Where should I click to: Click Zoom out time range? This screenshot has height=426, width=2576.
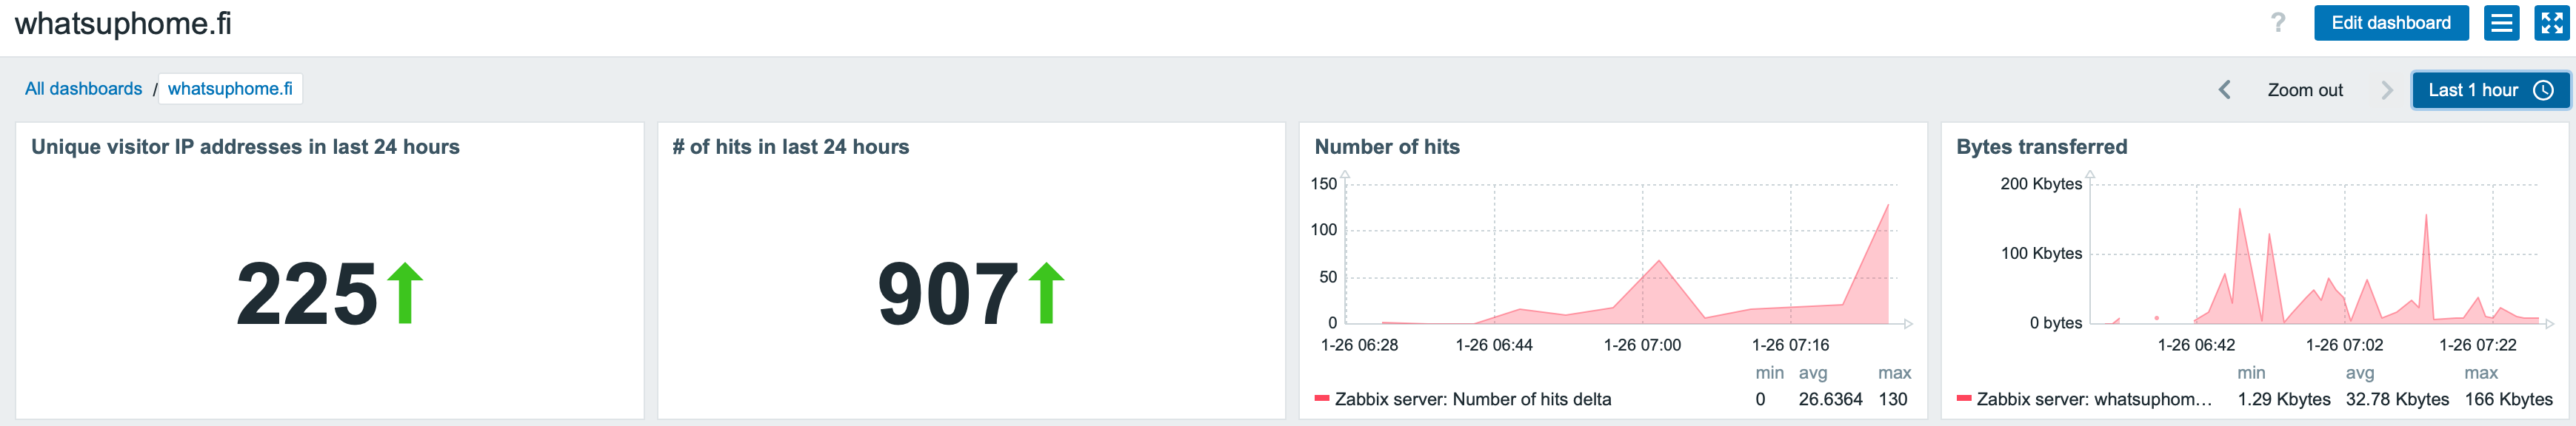pos(2304,89)
